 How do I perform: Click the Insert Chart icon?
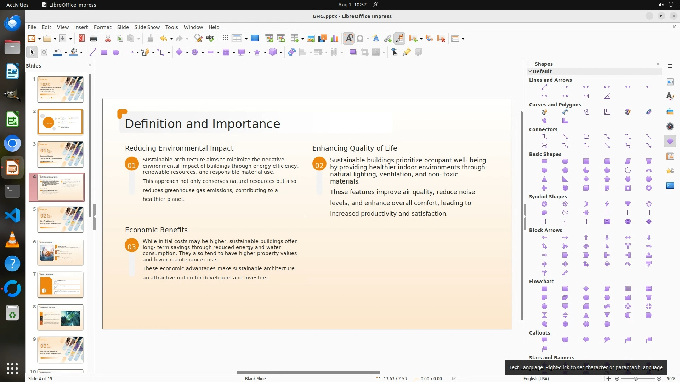coord(334,39)
